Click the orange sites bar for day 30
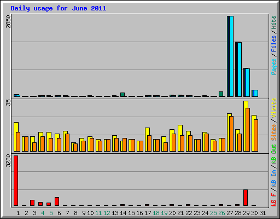Screen dimensions: 280x219 pos(256,136)
